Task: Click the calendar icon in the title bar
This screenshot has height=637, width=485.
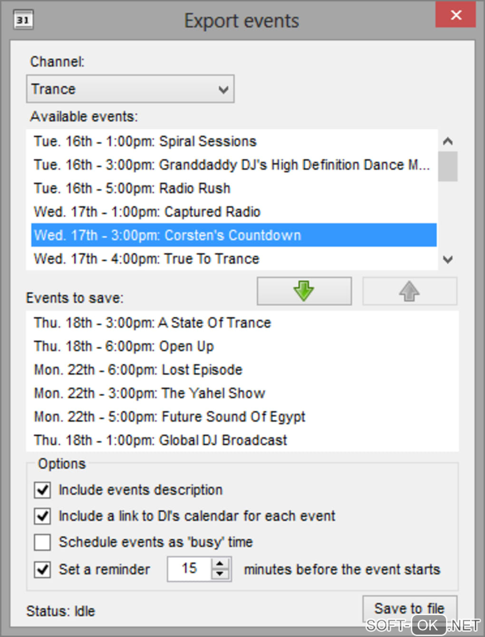Action: (x=23, y=20)
